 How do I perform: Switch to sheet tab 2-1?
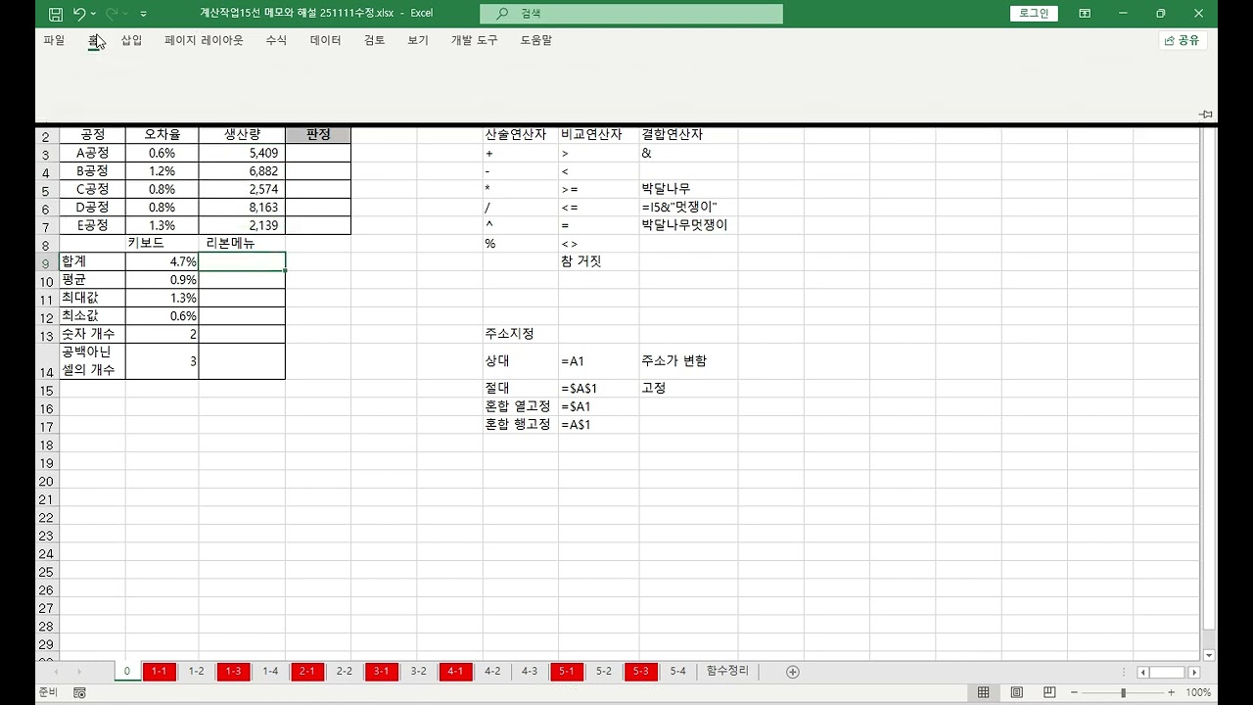coord(307,672)
